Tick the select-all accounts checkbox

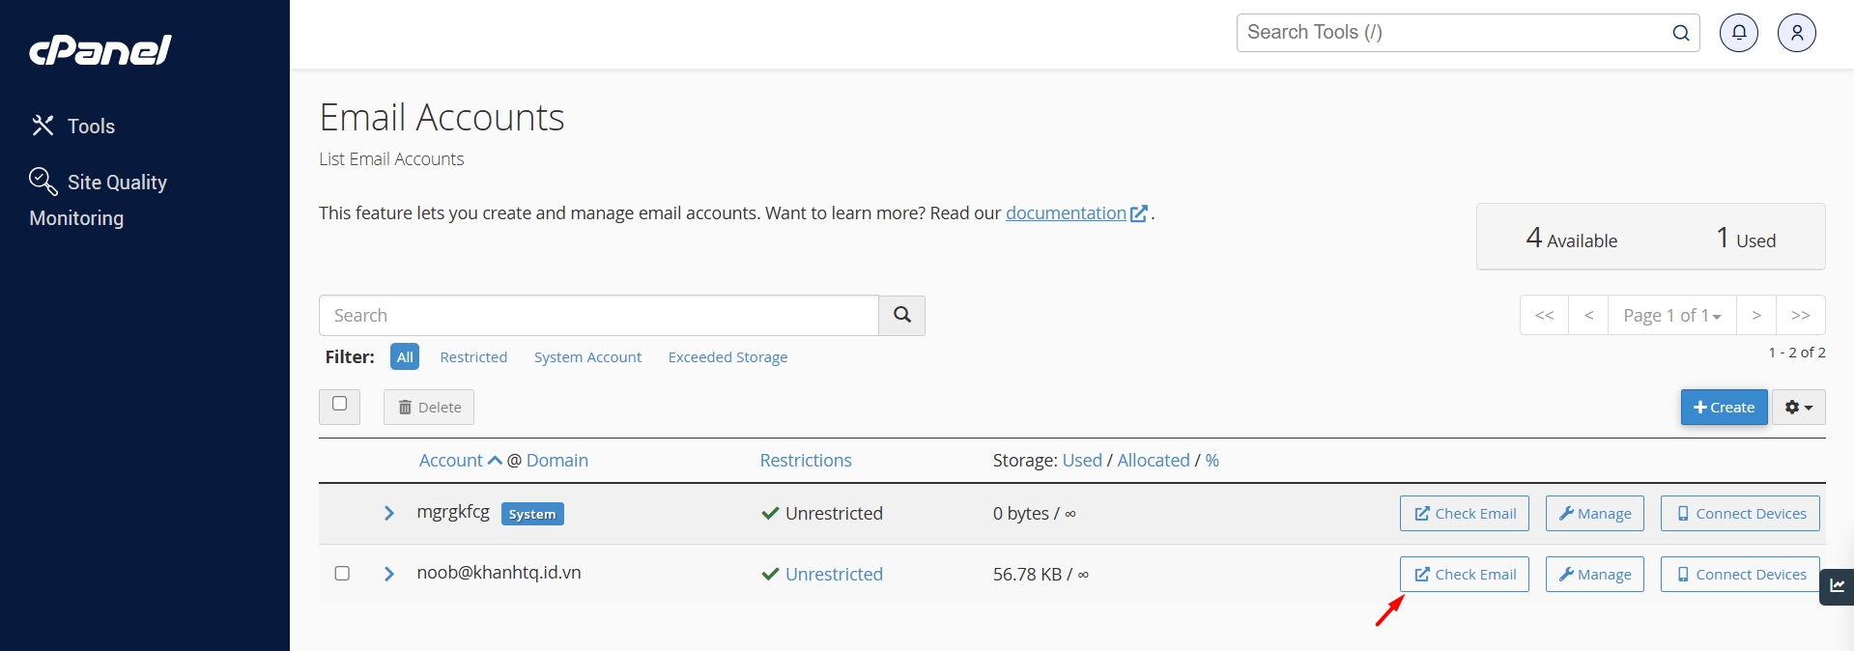click(339, 405)
